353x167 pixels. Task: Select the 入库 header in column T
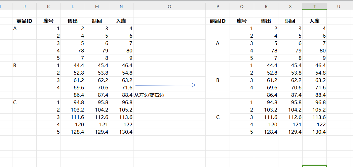point(314,21)
